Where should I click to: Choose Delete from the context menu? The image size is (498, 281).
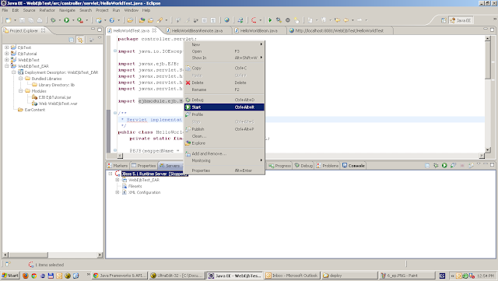pos(224,83)
